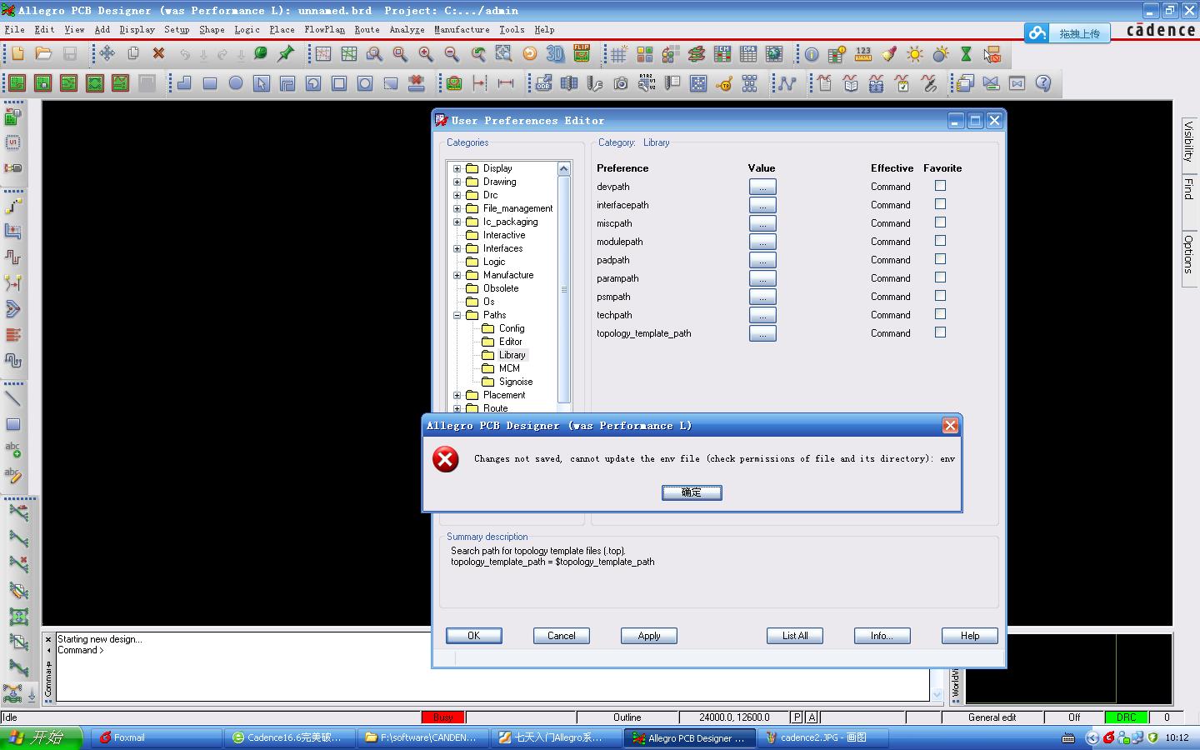This screenshot has height=750, width=1200.
Task: Click the Info... button
Action: coord(882,636)
